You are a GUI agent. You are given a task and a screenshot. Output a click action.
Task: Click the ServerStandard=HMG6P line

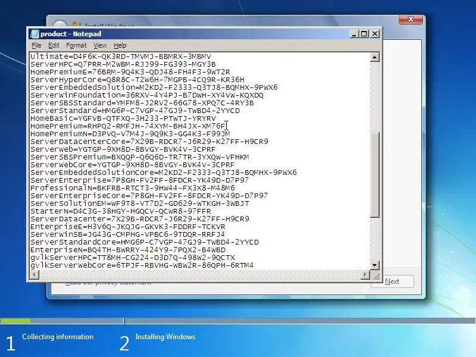click(135, 111)
